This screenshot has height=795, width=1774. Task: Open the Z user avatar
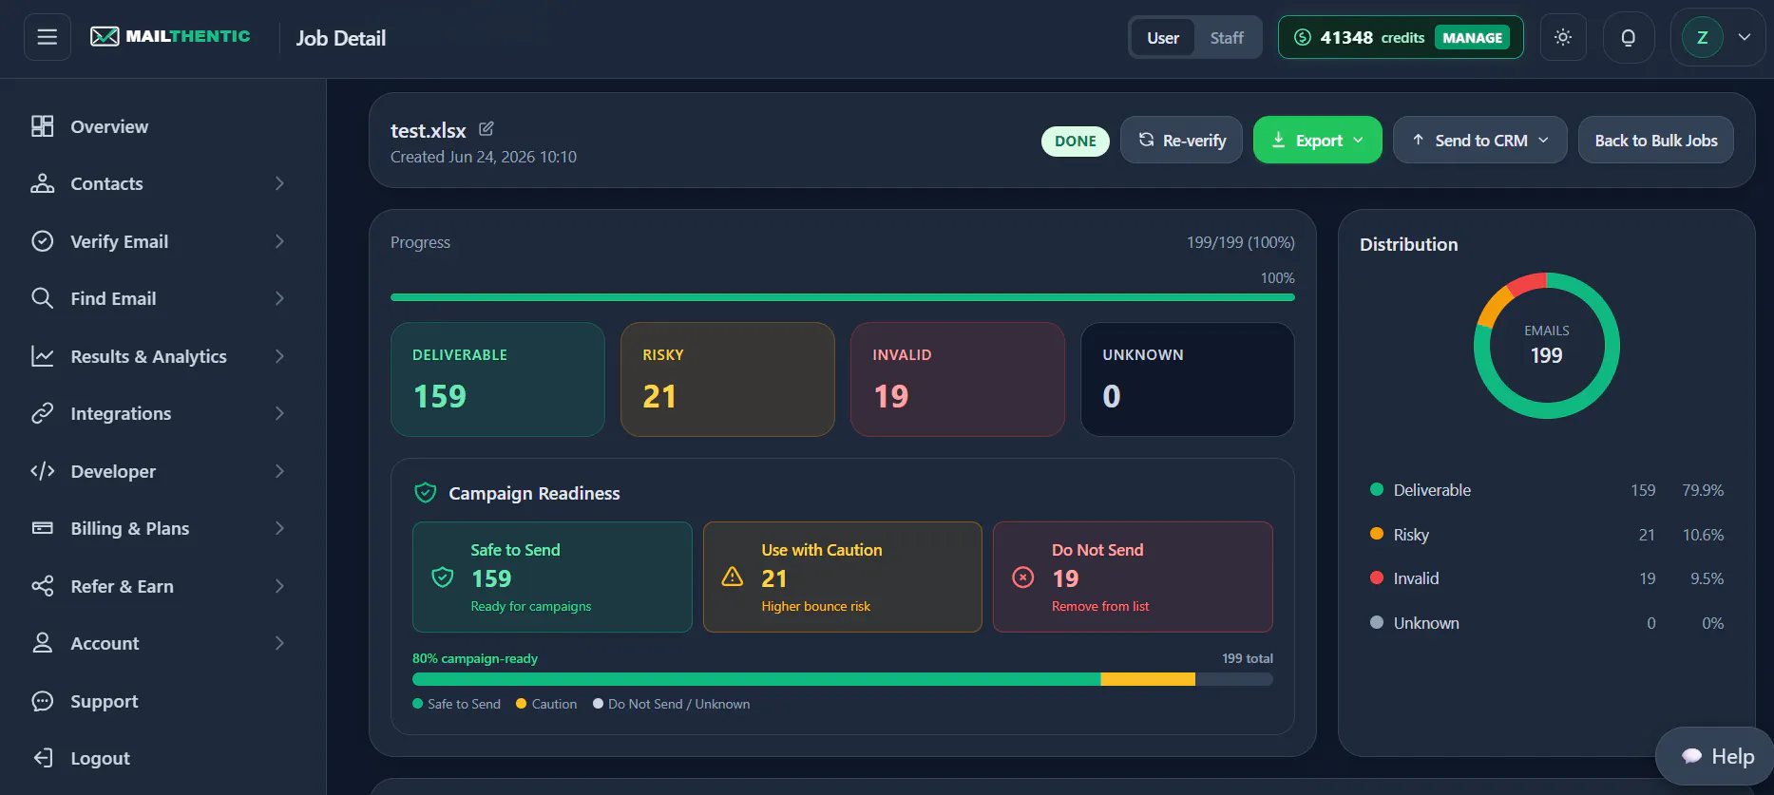pyautogui.click(x=1702, y=38)
